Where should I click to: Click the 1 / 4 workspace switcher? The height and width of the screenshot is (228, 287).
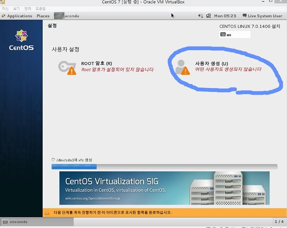[x=279, y=222]
